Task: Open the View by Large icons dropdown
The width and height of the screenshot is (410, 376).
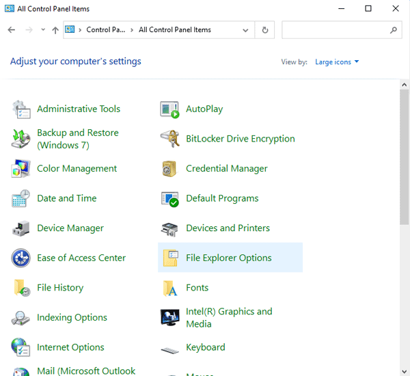Action: coord(337,62)
